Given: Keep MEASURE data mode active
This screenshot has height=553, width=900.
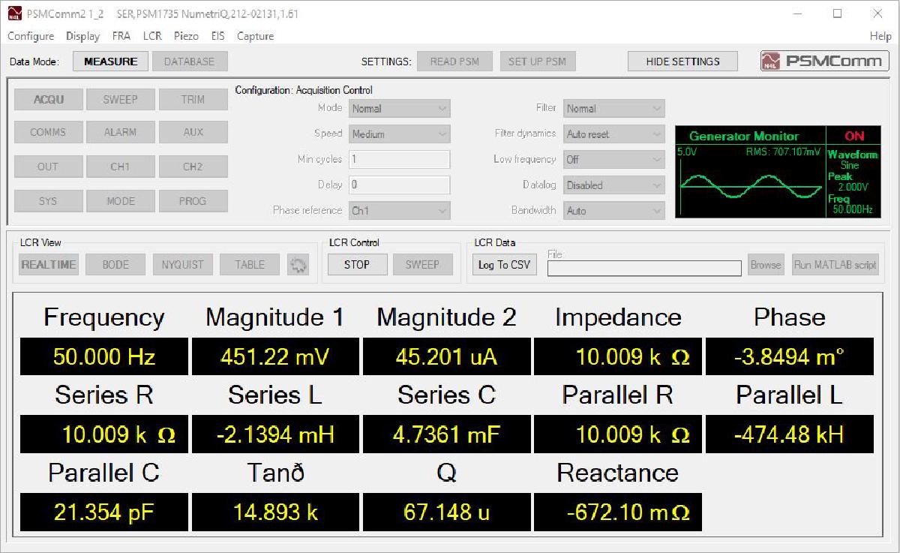Looking at the screenshot, I should pos(109,61).
